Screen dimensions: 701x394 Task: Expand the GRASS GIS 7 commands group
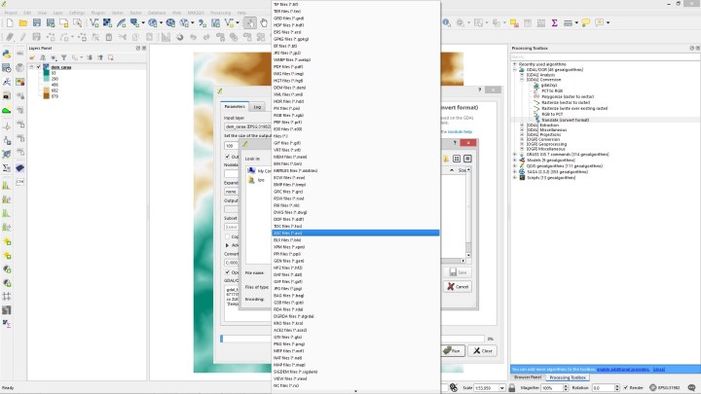tap(515, 155)
